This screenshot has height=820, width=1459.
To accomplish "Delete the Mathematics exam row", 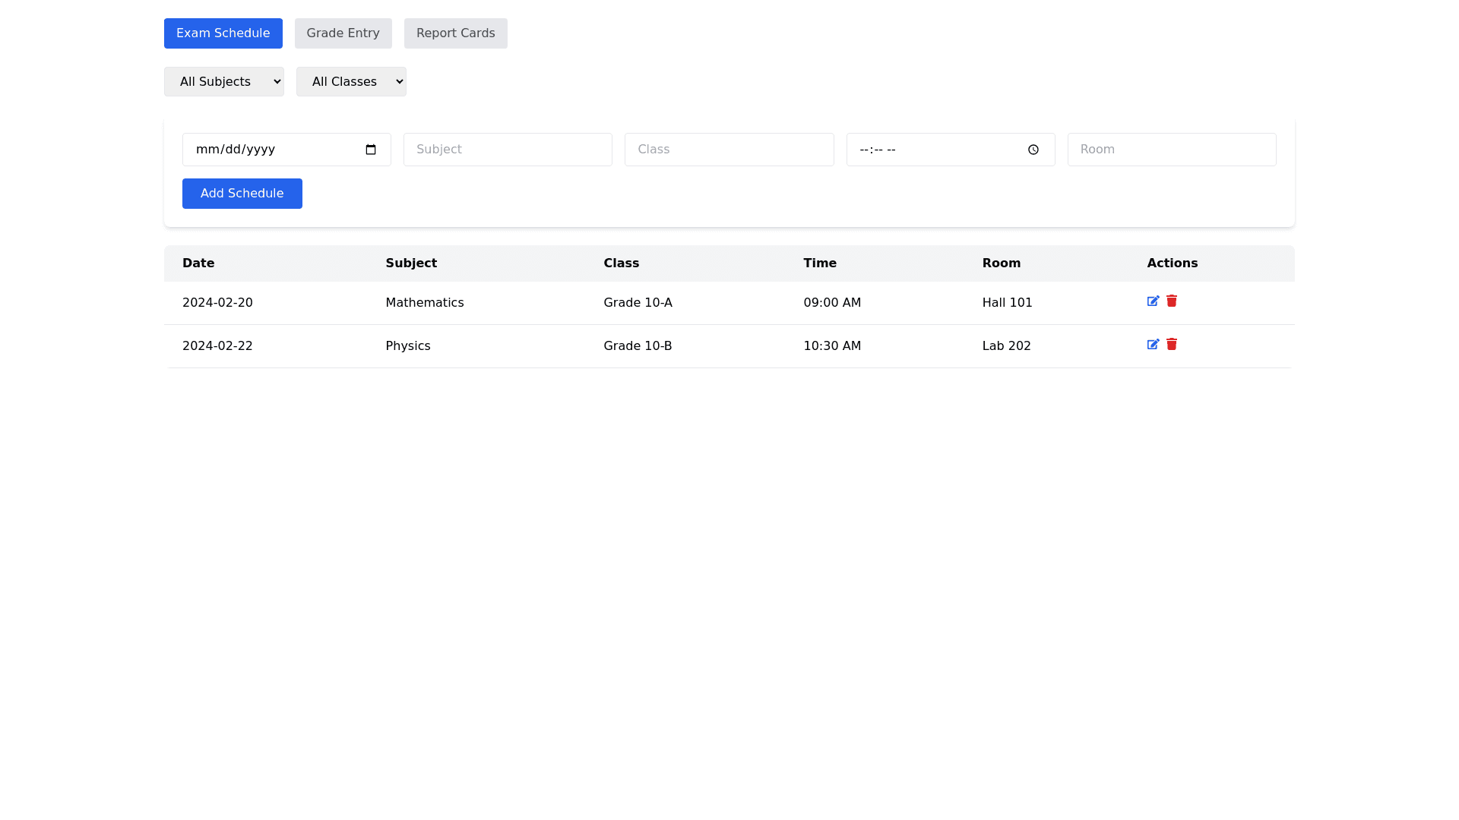I will click(1172, 301).
